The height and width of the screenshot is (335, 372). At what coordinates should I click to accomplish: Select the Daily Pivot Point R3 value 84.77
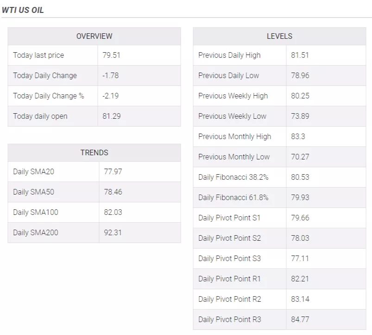(300, 319)
